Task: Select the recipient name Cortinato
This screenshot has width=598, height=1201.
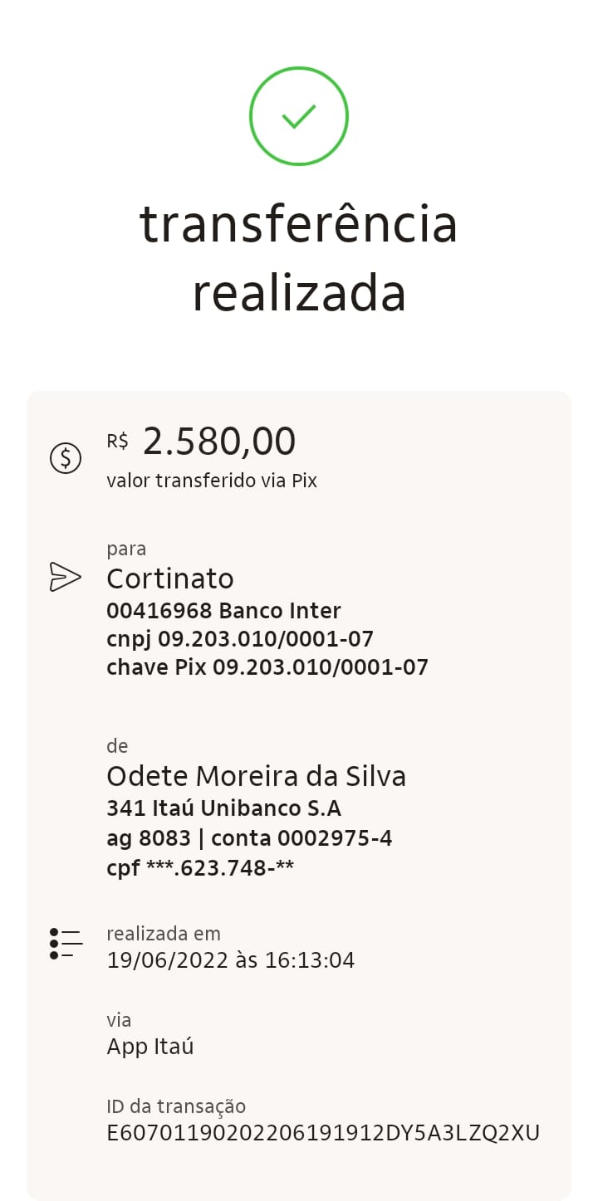Action: [170, 579]
